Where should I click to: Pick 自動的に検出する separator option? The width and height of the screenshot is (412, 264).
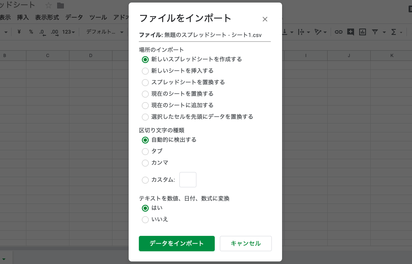pyautogui.click(x=145, y=140)
